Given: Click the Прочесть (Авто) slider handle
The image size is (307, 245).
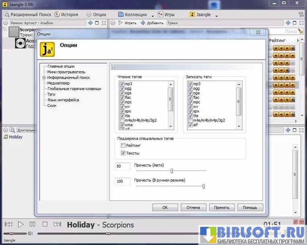Looking at the screenshot, I should 172,170.
